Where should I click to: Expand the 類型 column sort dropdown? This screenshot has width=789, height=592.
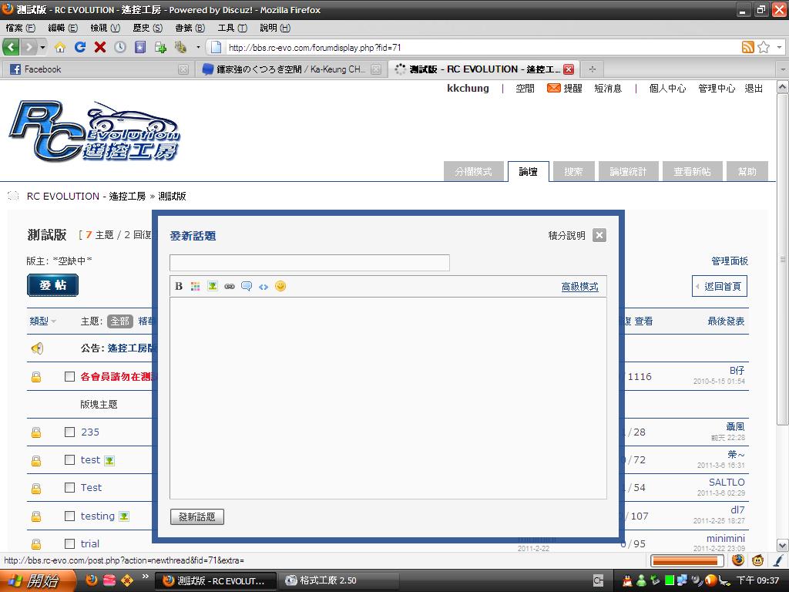click(x=53, y=321)
